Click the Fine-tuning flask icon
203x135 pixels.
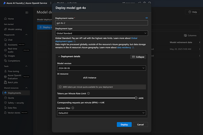click(x=5, y=71)
